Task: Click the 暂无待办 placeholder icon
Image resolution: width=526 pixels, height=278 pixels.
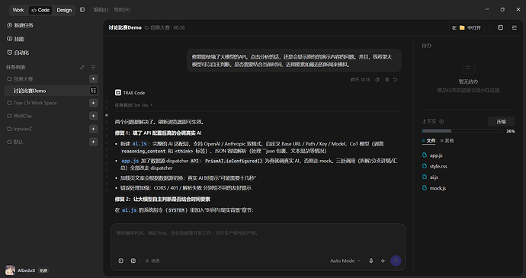Action: (468, 68)
